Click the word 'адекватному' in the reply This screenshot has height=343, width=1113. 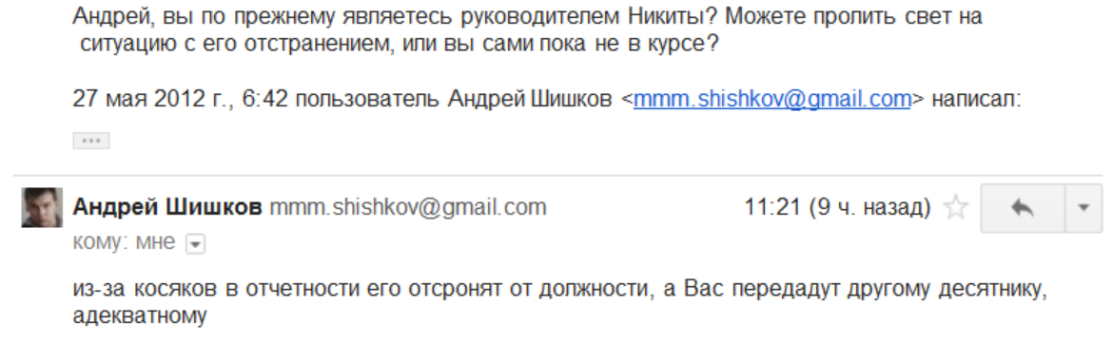click(x=139, y=316)
